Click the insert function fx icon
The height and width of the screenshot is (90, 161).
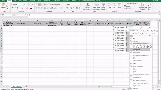(25, 15)
